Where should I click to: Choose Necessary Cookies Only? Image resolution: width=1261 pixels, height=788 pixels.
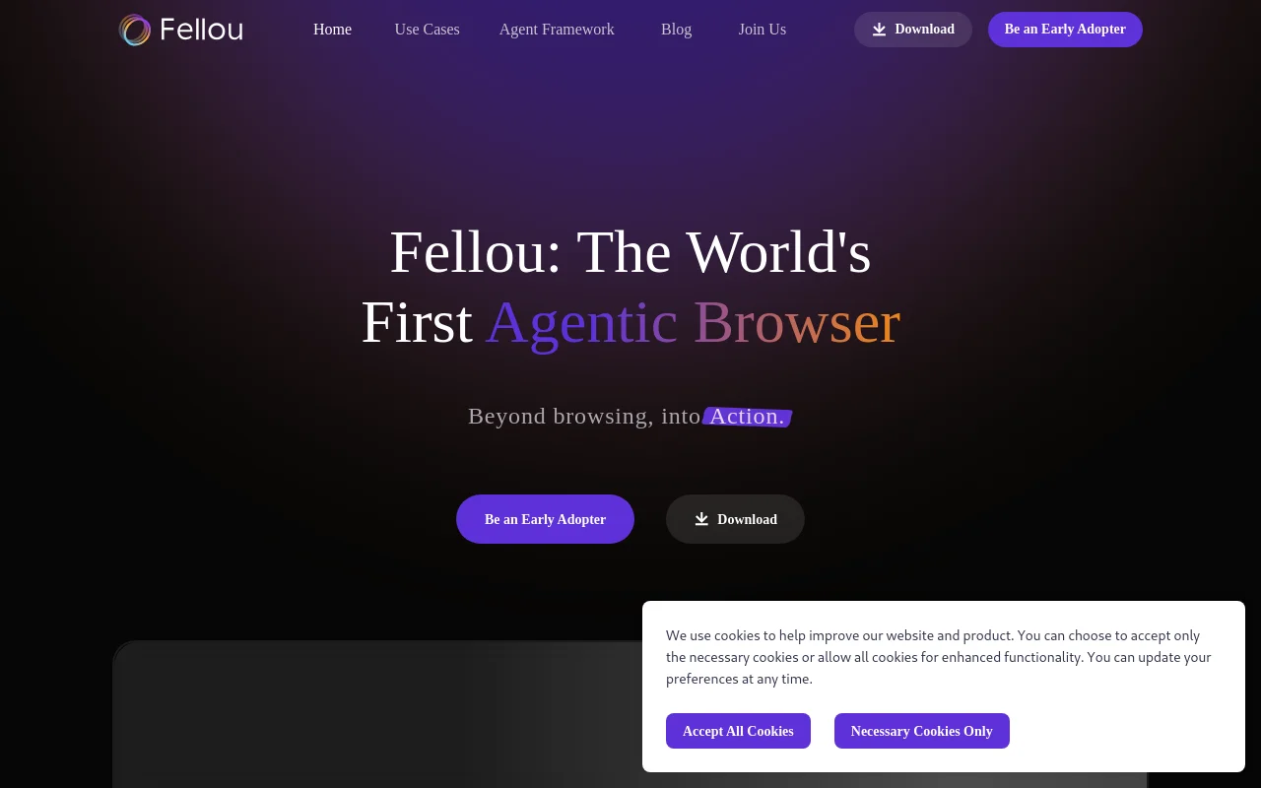pyautogui.click(x=921, y=731)
